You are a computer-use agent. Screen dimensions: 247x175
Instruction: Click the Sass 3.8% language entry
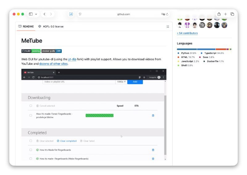(x=207, y=57)
